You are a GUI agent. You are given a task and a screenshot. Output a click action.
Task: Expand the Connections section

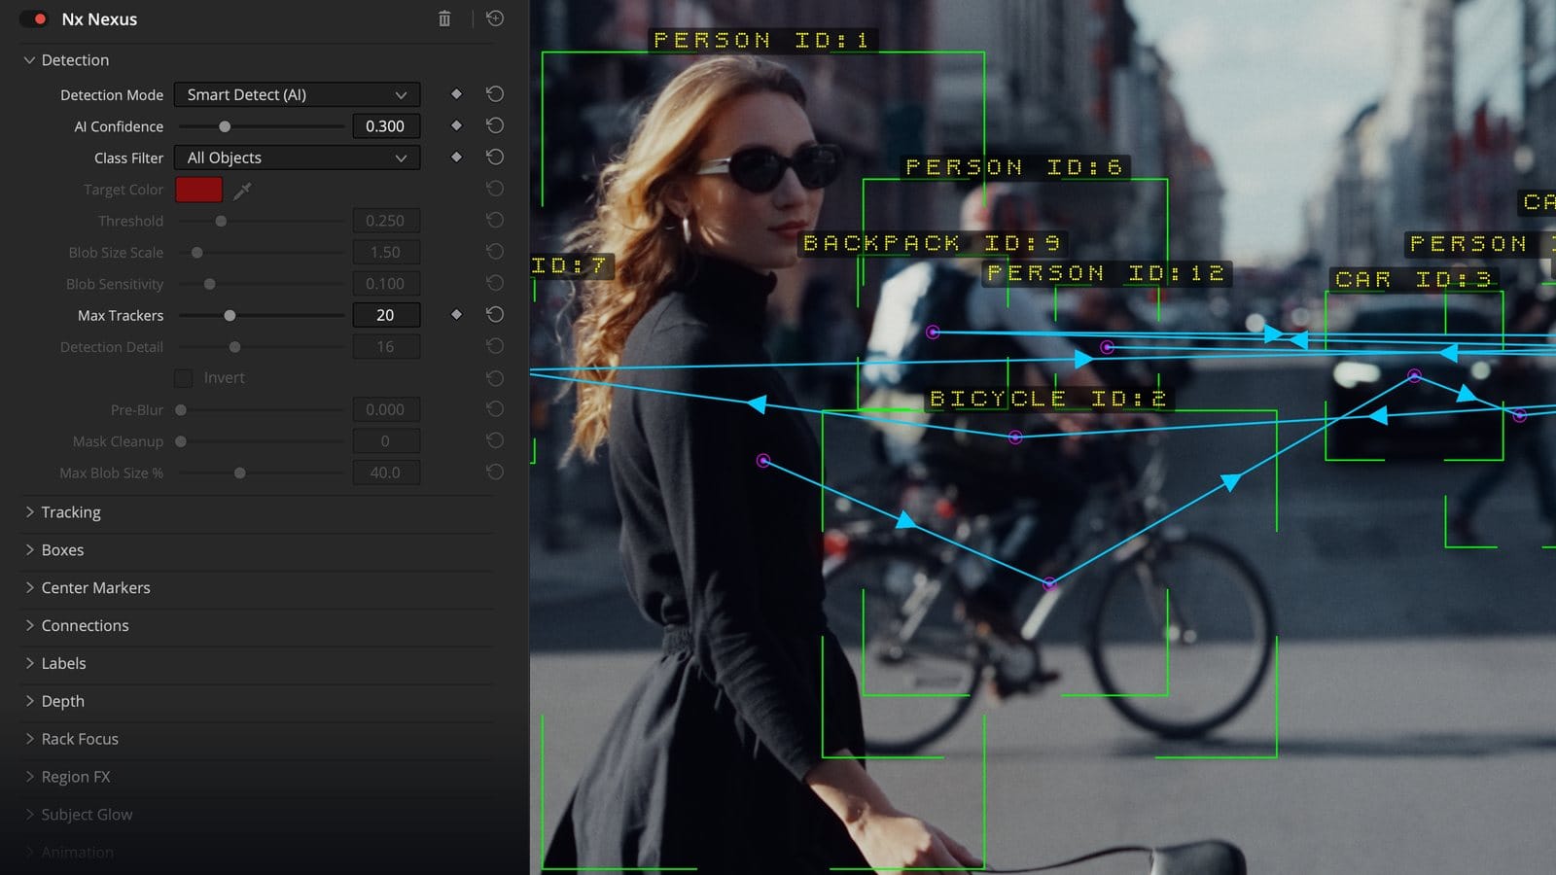[29, 625]
